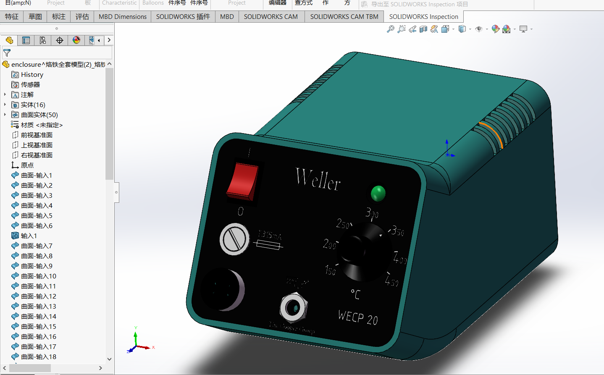This screenshot has width=604, height=375.
Task: Show more manager tabs with right arrow
Action: pyautogui.click(x=109, y=40)
